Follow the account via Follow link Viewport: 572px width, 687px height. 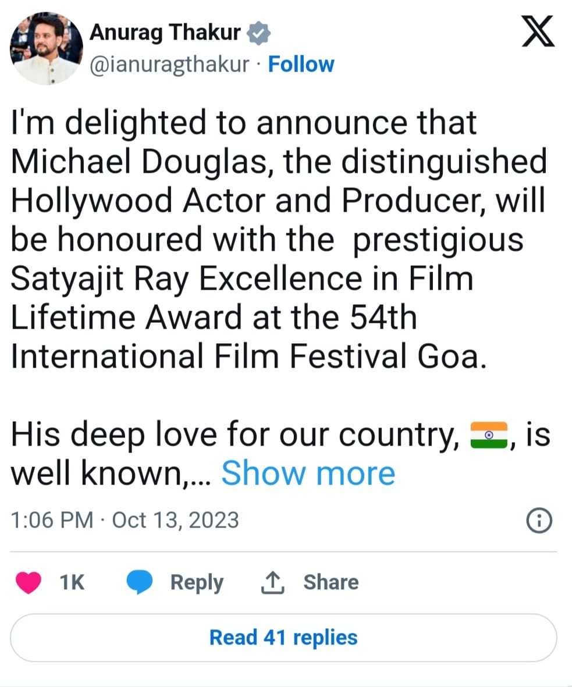coord(301,65)
